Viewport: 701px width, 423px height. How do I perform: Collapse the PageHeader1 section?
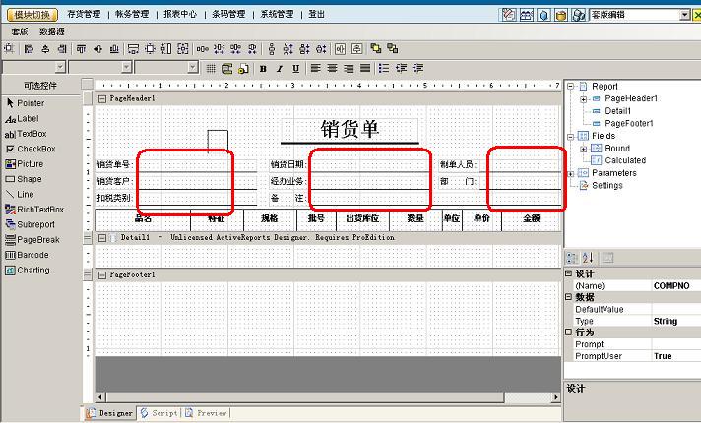pyautogui.click(x=103, y=99)
